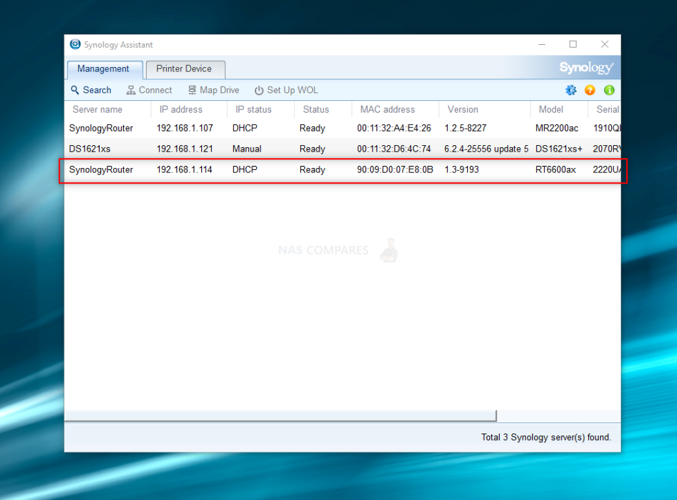Close the Synology Assistant window

[x=605, y=44]
